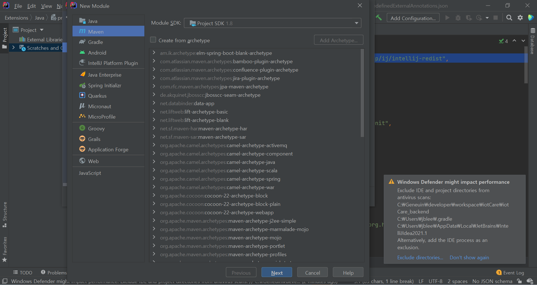Pick the Spring Initializr generator
Viewport: 537px width, 285px height.
pyautogui.click(x=108, y=85)
